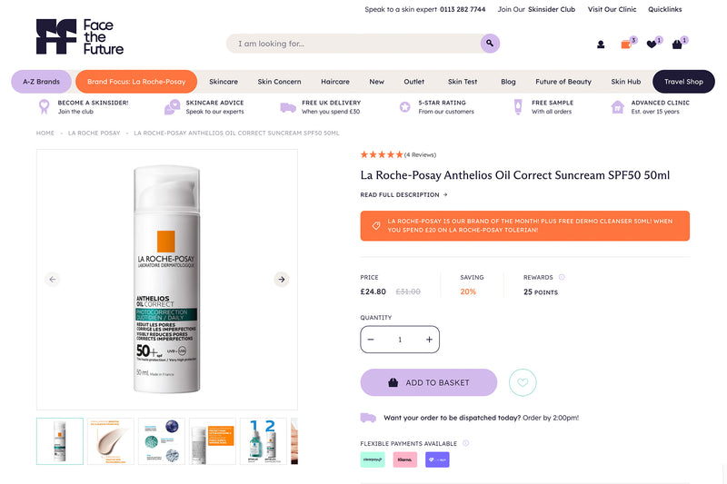The width and height of the screenshot is (727, 484).
Task: Decrease quantity with minus button
Action: 371,340
